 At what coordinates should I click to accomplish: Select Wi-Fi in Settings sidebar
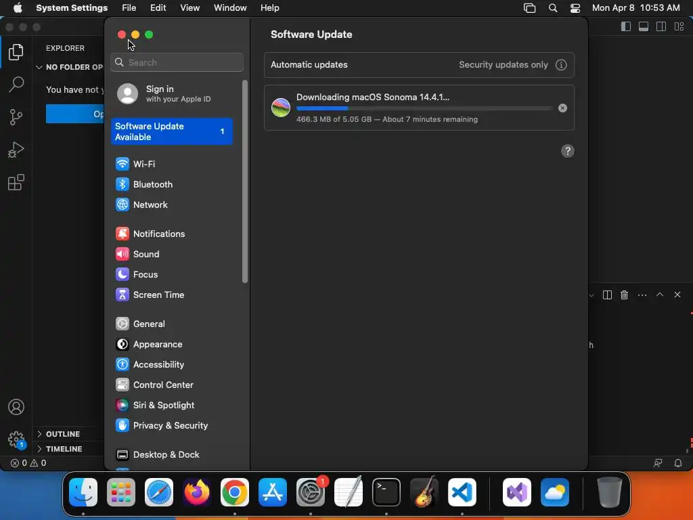tap(171, 164)
